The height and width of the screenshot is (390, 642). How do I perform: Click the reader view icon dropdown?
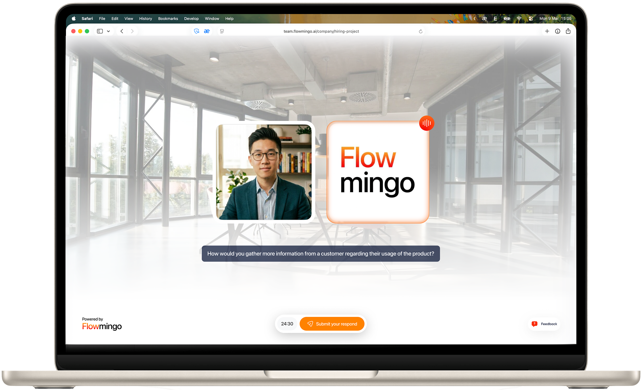[x=222, y=31]
